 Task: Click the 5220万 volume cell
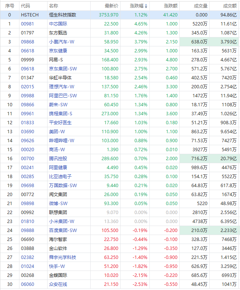pyautogui.click(x=200, y=24)
